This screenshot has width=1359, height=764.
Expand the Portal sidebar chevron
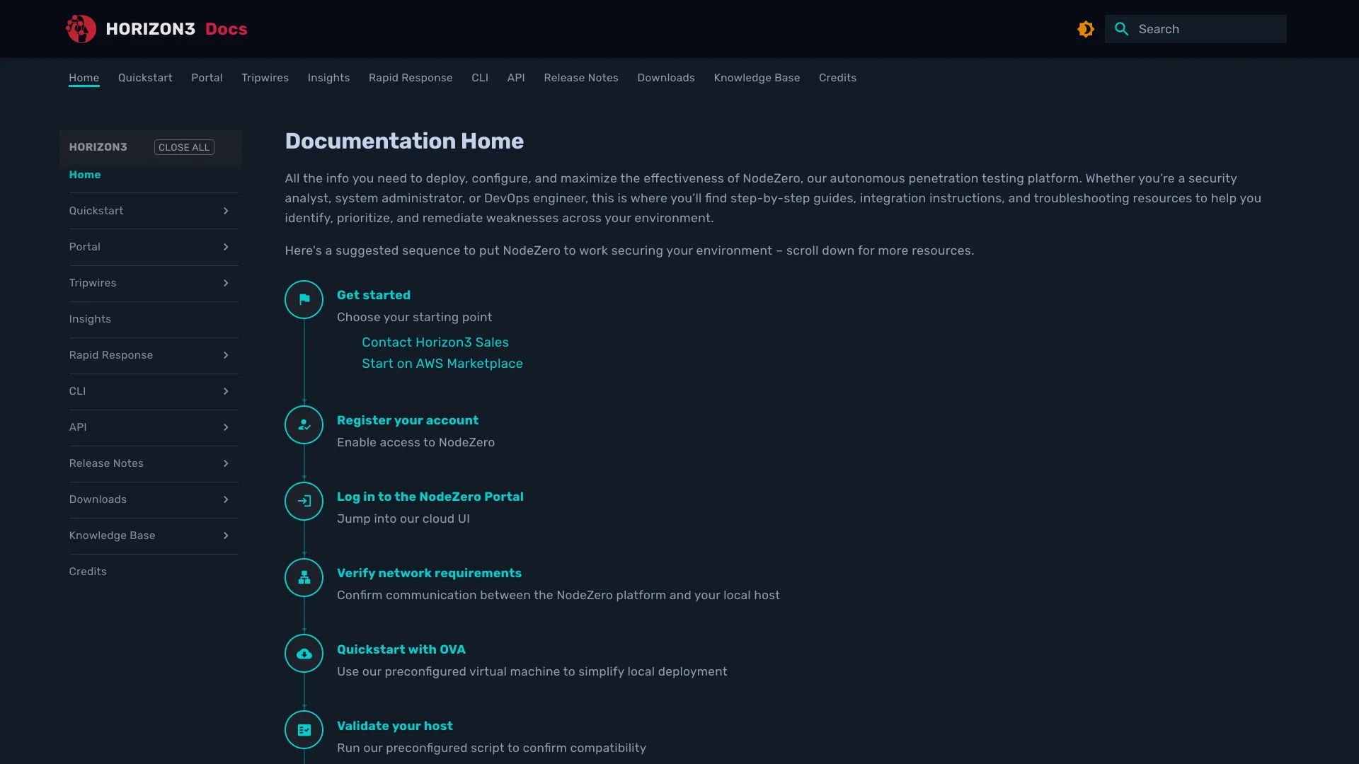point(226,247)
